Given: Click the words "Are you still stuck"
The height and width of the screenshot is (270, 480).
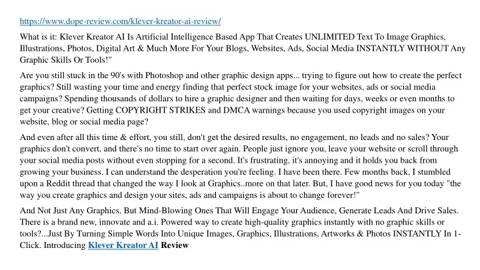Looking at the screenshot, I should click(51, 75).
